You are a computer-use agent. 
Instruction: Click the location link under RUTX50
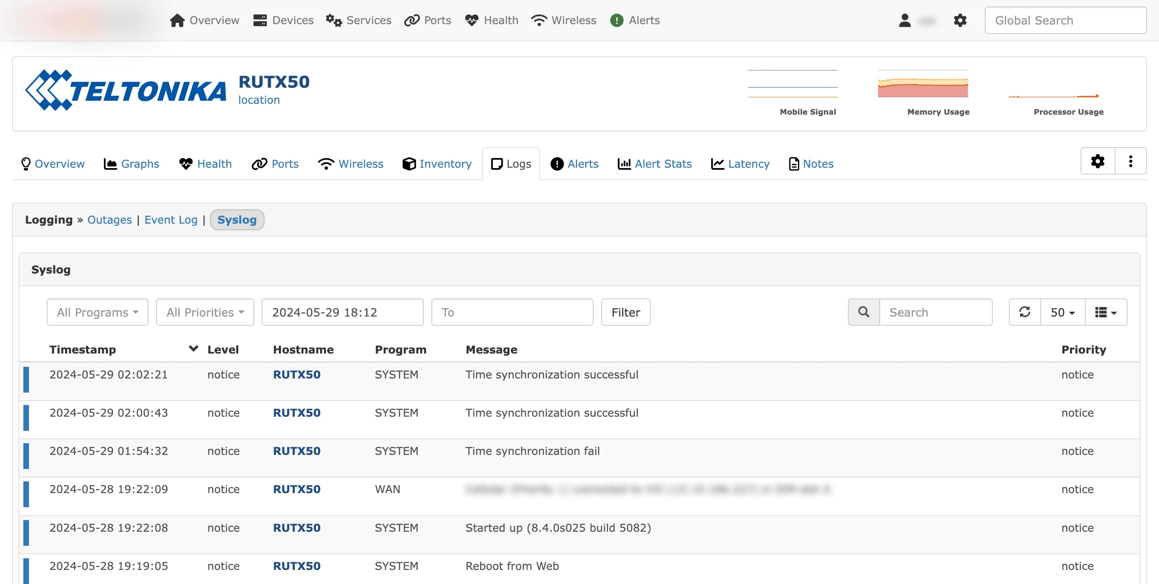259,100
